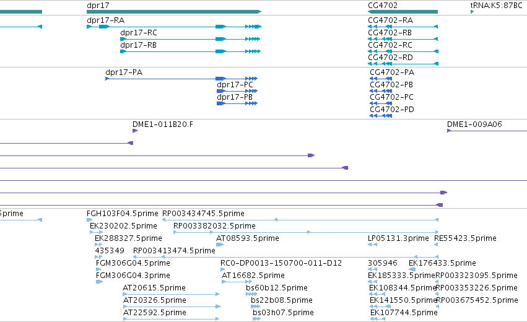Select the AT22592.5prime EST
This screenshot has width=527, height=322.
pyautogui.click(x=171, y=319)
